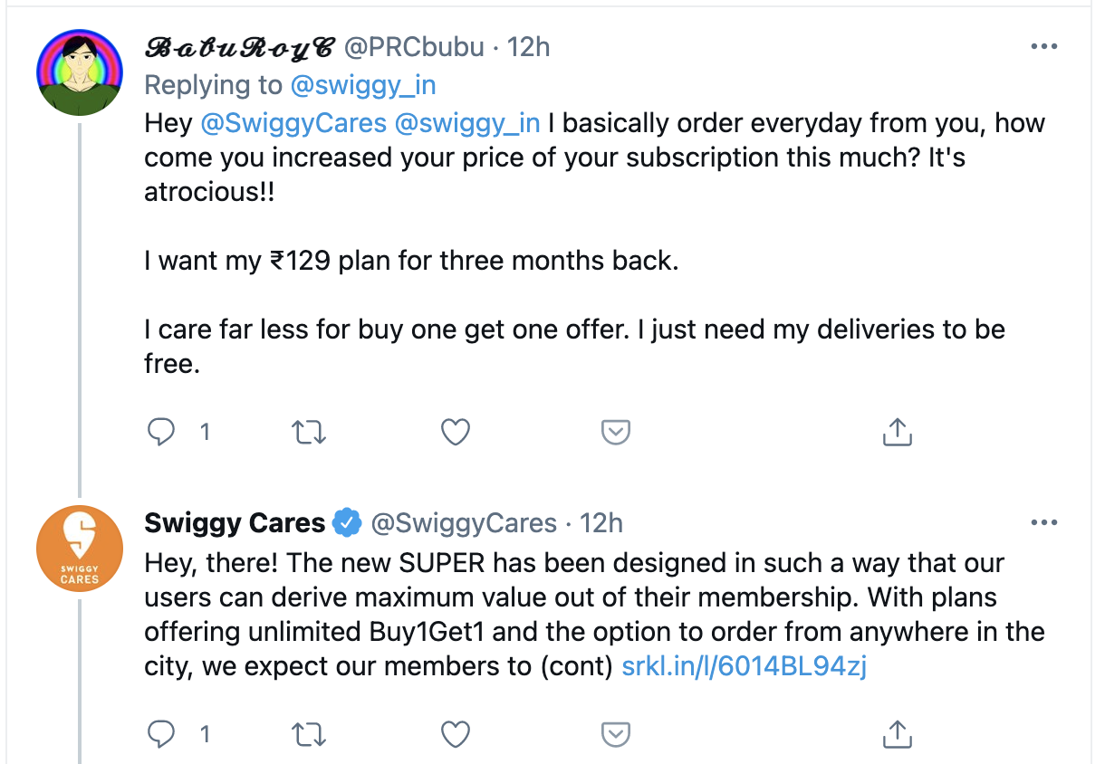Viewport: 1105px width, 764px height.
Task: Like the Swiggy Cares tweet
Action: pyautogui.click(x=455, y=733)
